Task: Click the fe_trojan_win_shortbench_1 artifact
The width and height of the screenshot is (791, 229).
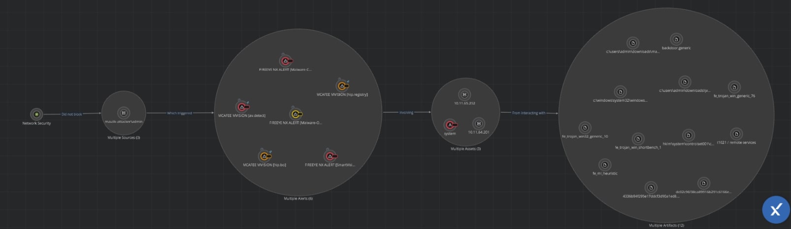Action: [x=638, y=139]
